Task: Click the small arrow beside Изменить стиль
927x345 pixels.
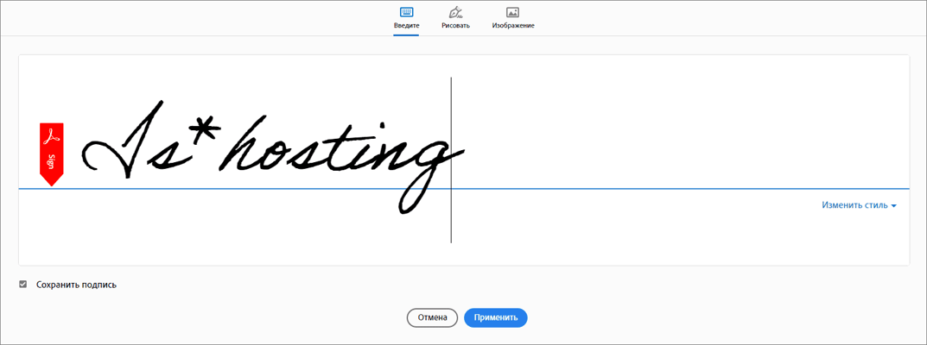Action: pyautogui.click(x=893, y=206)
